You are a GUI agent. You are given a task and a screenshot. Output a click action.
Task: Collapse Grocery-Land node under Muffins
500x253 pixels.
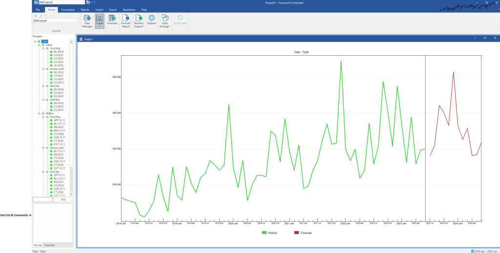tap(43, 148)
